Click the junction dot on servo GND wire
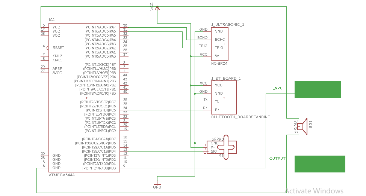 point(195,143)
